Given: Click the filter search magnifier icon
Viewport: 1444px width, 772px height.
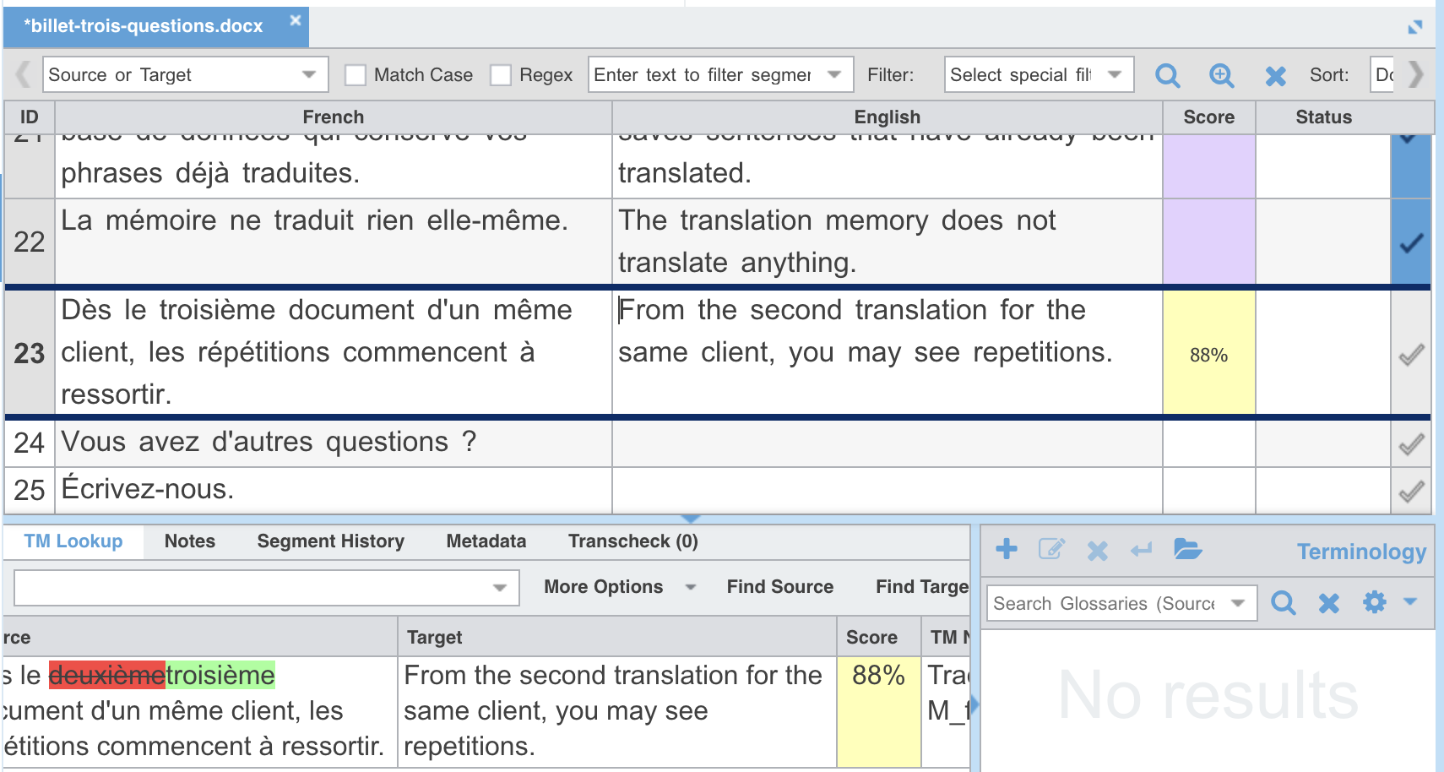Looking at the screenshot, I should point(1167,76).
